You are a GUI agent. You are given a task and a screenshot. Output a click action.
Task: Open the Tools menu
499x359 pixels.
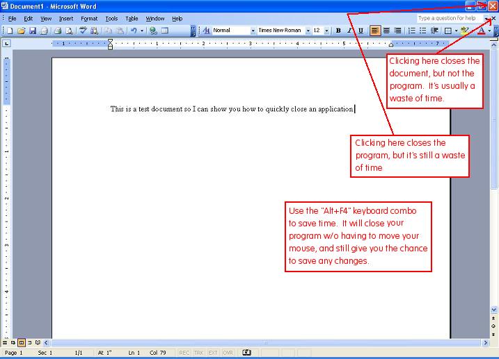tap(111, 19)
